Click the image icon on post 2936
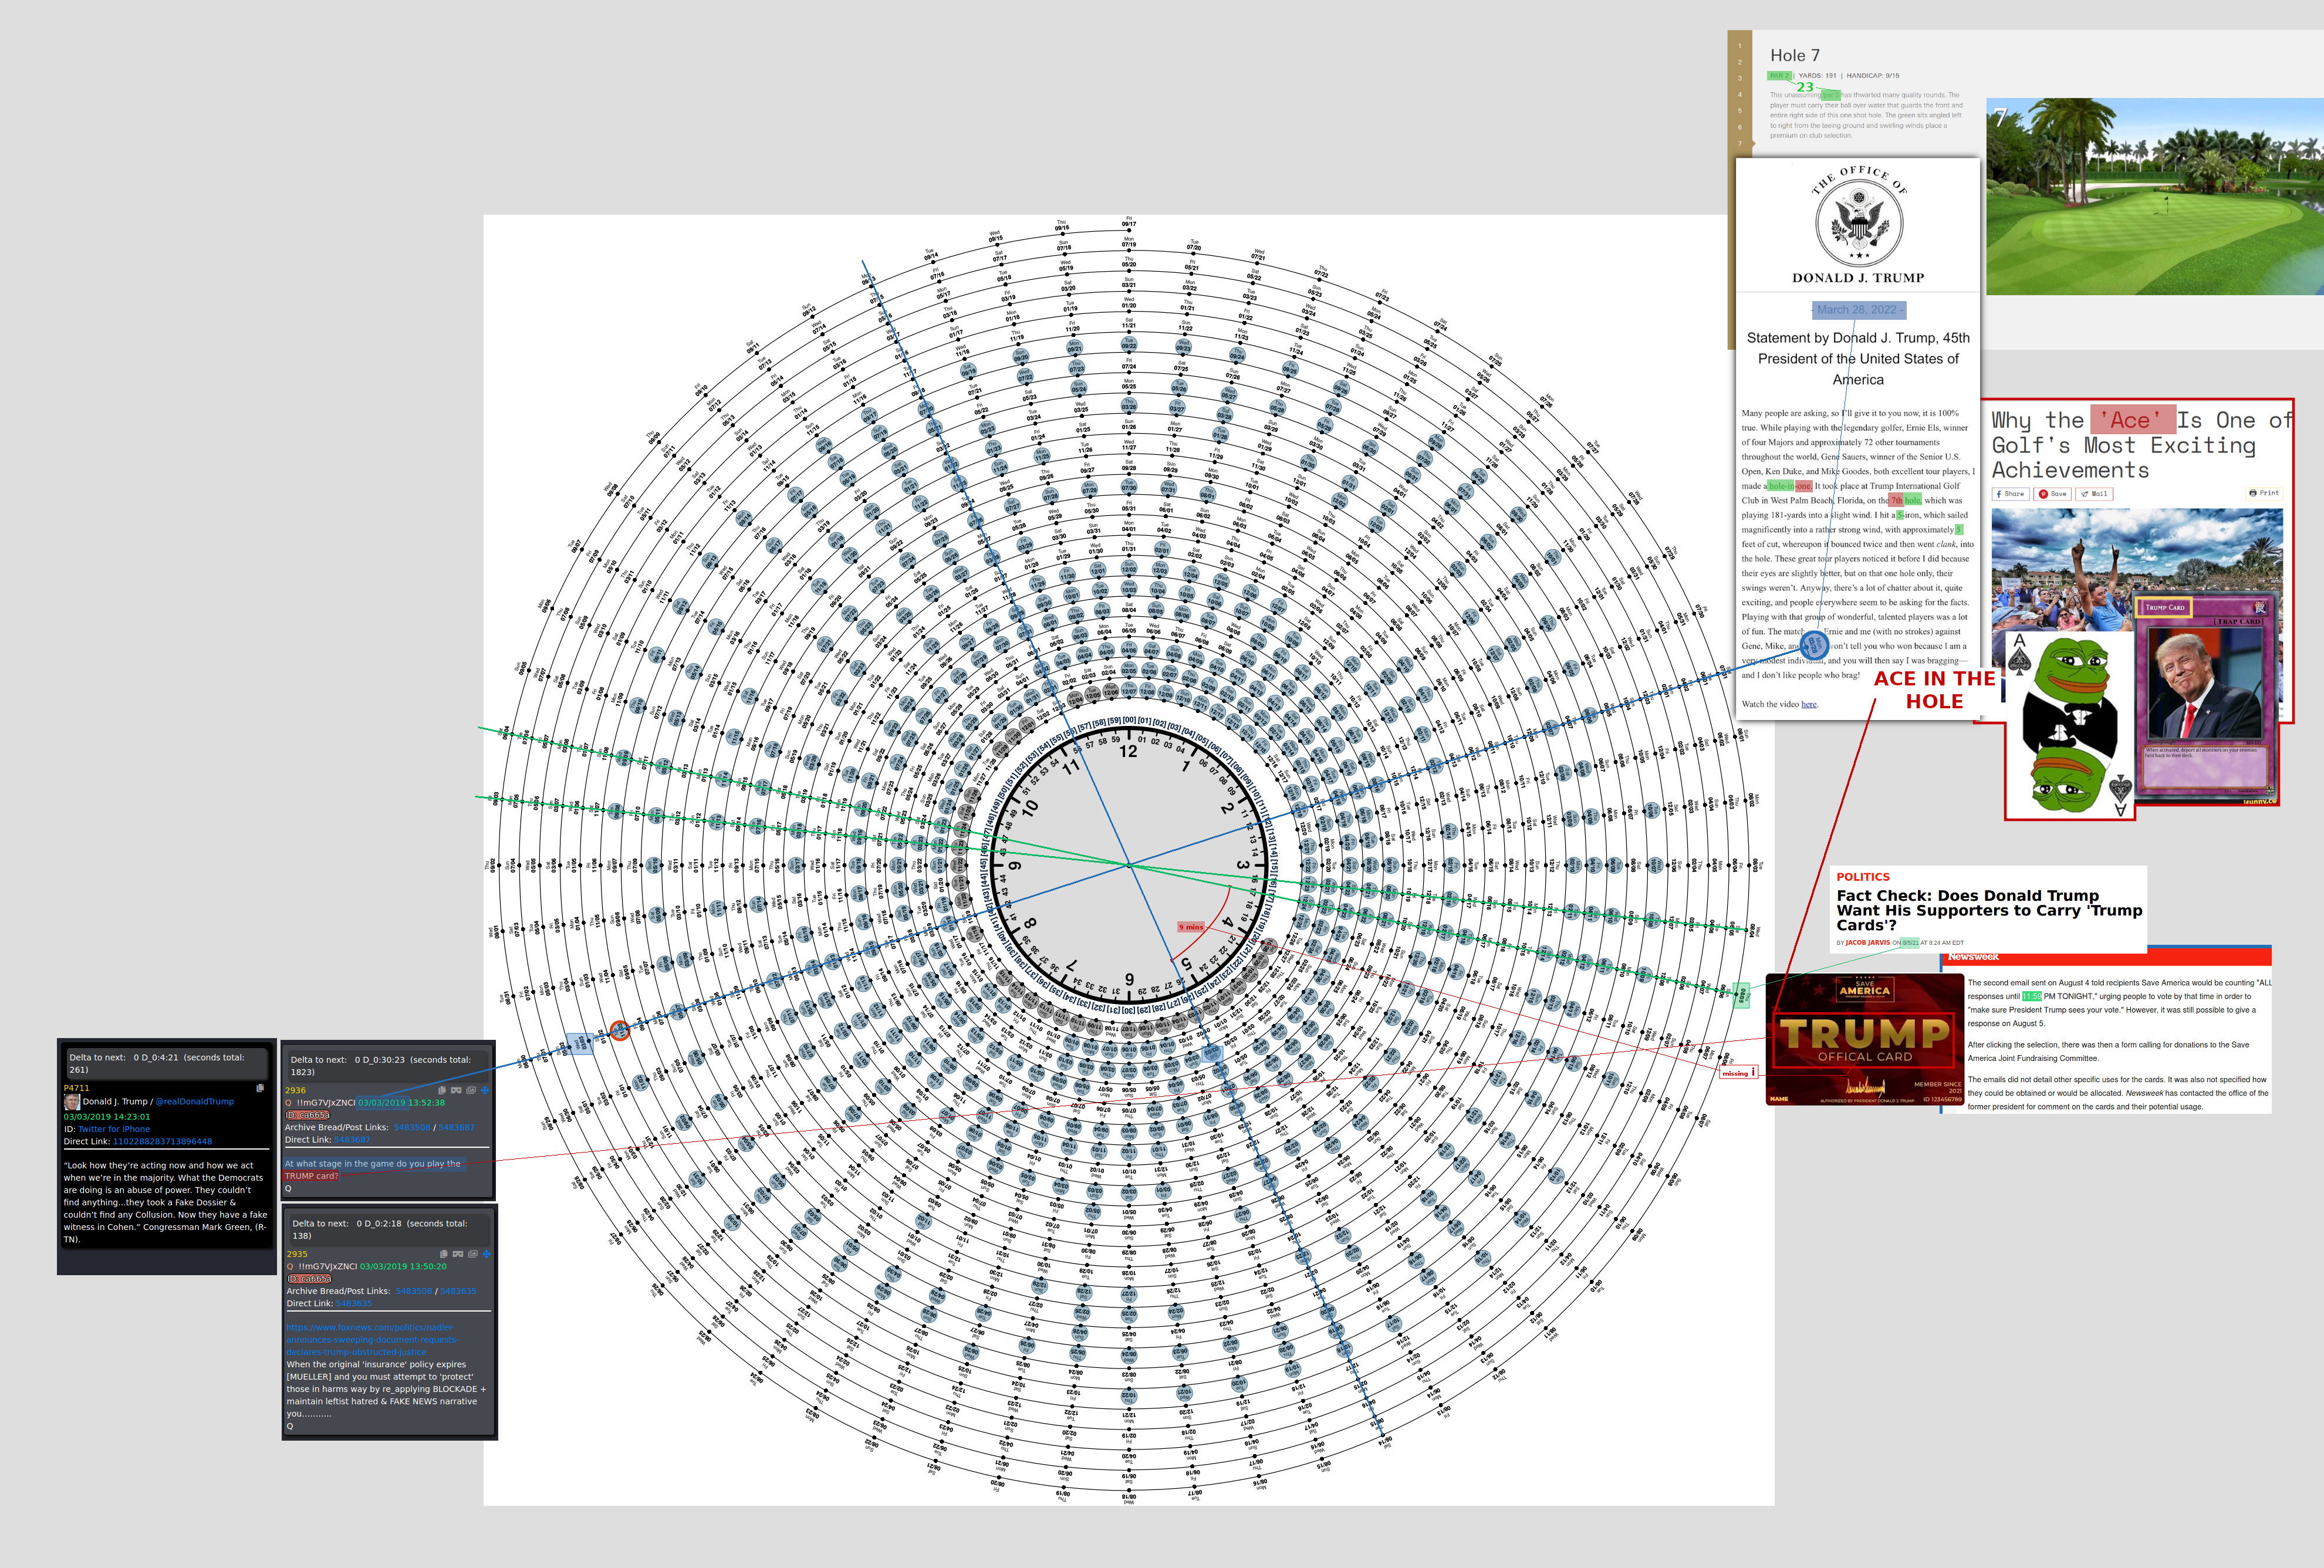Screen dimensions: 2324x1568 [x=471, y=1090]
